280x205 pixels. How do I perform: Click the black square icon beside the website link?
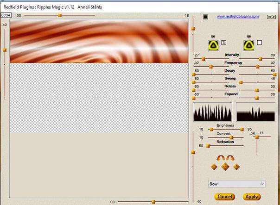point(205,17)
